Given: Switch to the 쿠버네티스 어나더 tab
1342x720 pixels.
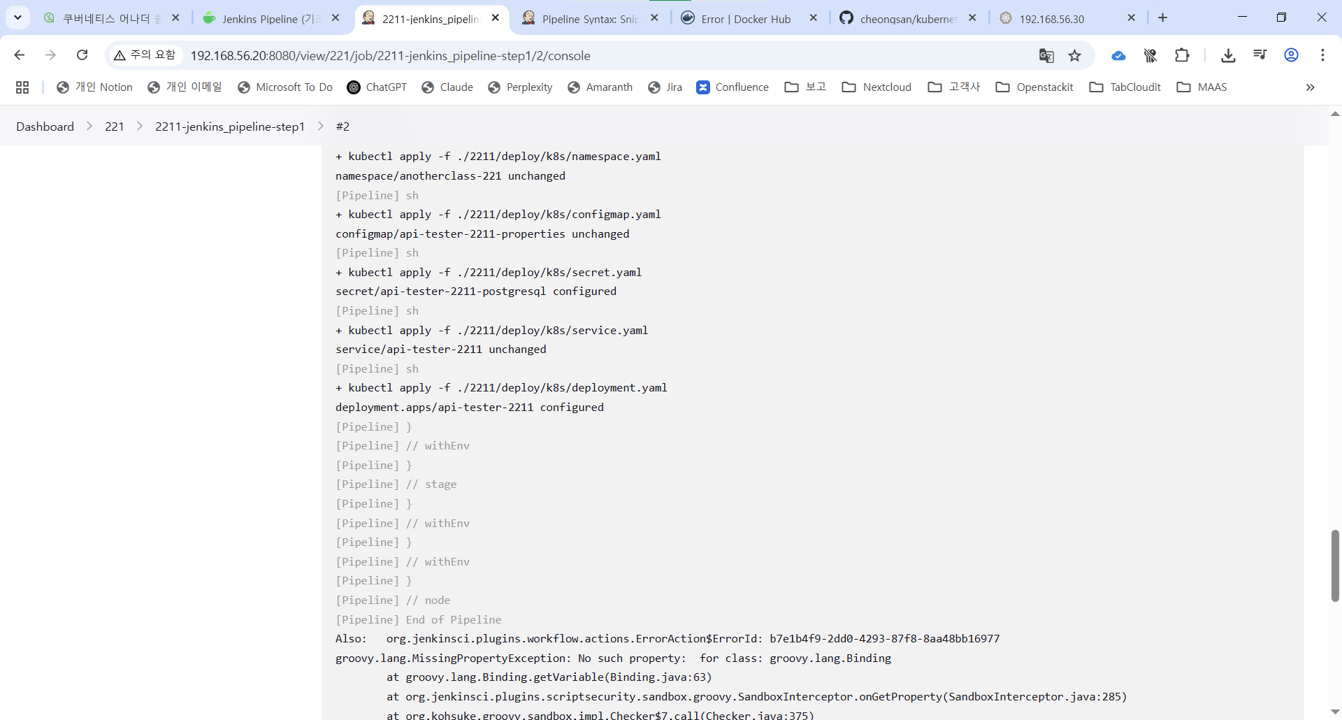Looking at the screenshot, I should click(x=111, y=19).
